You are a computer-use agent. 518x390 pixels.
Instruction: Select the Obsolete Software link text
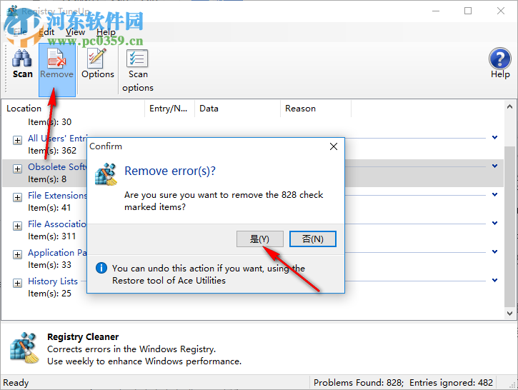pos(57,166)
